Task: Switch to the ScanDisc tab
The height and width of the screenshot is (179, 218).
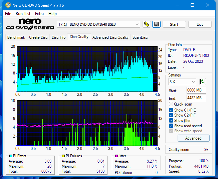Action: click(140, 37)
